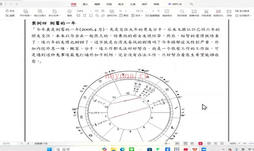The image size is (254, 151).
Task: Switch to the 保护 tab
Action: 144,4
